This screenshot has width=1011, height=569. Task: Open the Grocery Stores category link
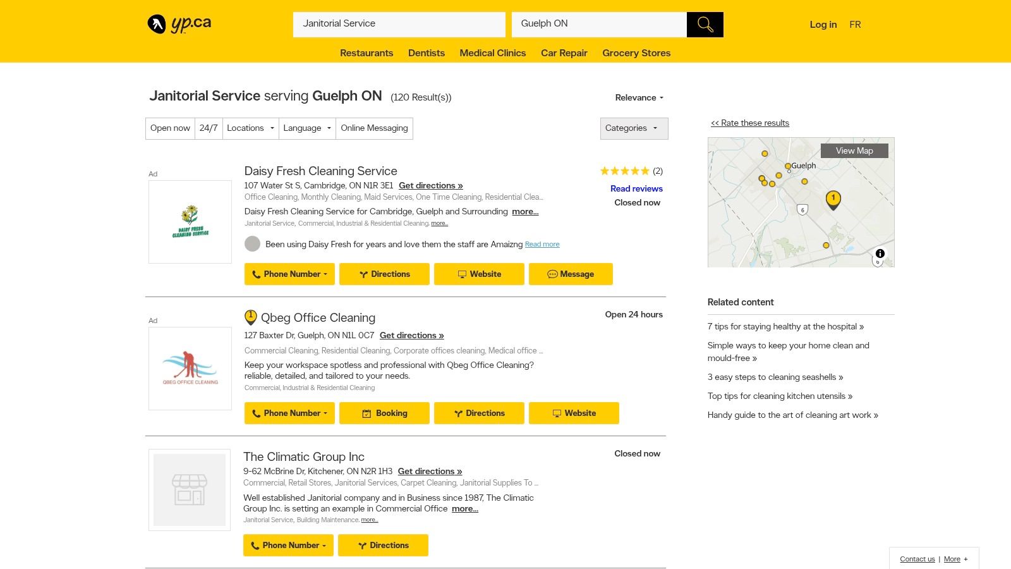[636, 53]
